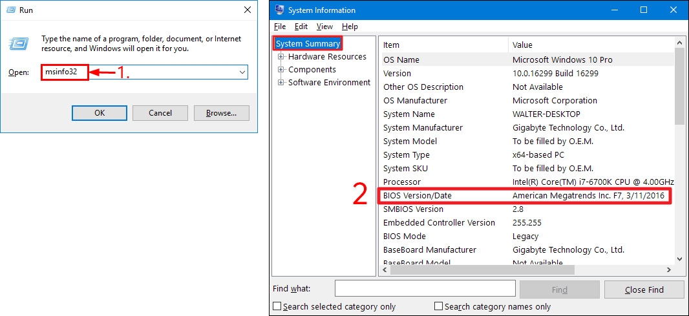This screenshot has height=316, width=689.
Task: Click the Value column header
Action: [591, 45]
